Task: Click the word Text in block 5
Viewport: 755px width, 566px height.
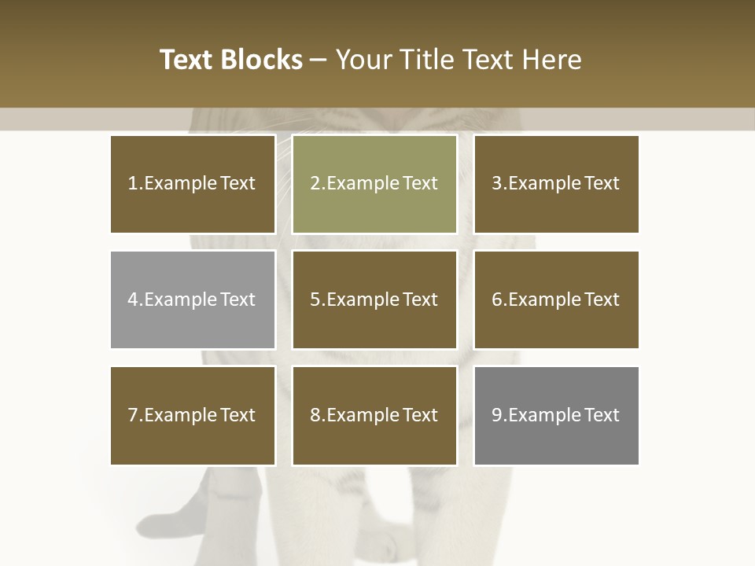Action: [x=420, y=300]
